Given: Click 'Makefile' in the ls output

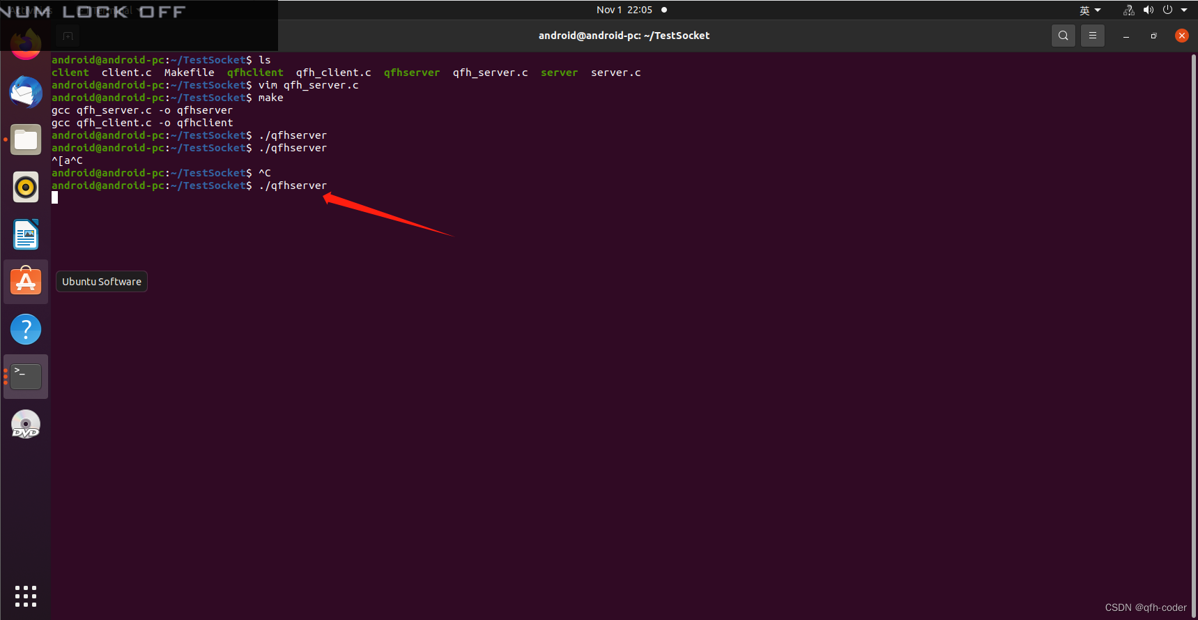Looking at the screenshot, I should click(189, 73).
